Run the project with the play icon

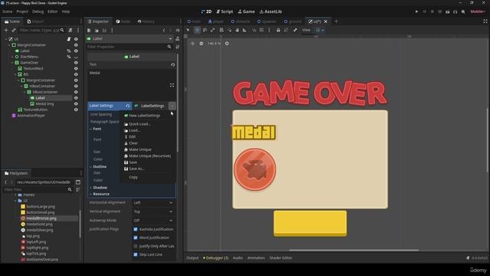click(416, 11)
